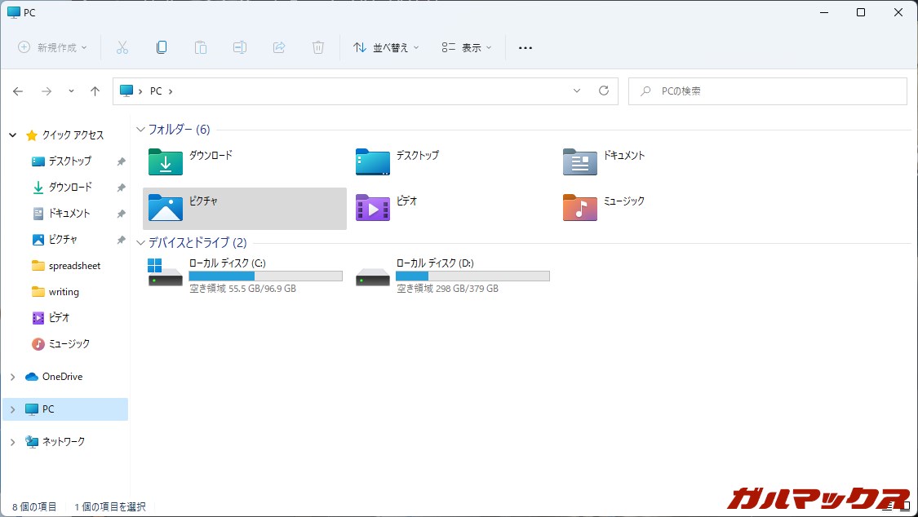918x517 pixels.
Task: Cut the selected item using the scissors icon
Action: point(122,47)
